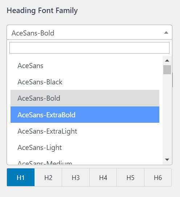This screenshot has width=180, height=197.
Task: Open the H3 heading tab
Action: click(75, 177)
